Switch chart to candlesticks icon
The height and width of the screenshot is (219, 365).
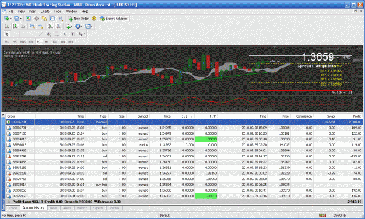pyautogui.click(x=15, y=26)
